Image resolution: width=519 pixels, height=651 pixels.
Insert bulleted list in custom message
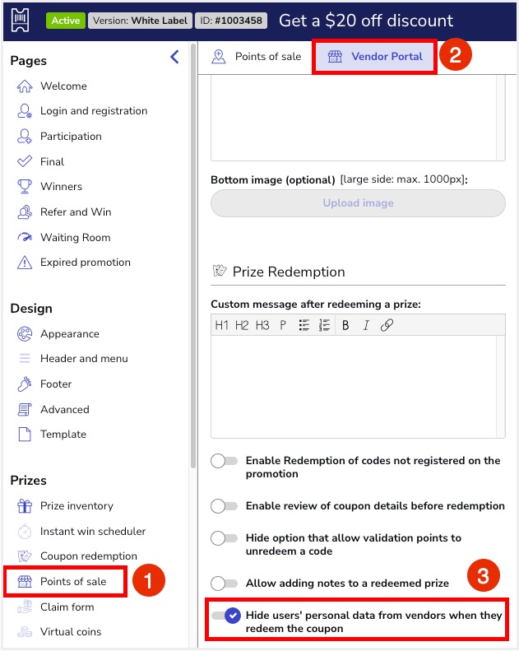click(304, 325)
